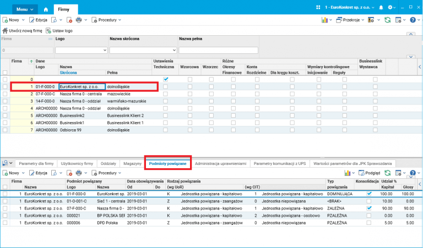
Task: Click the print icon in top toolbar
Action: (78, 20)
